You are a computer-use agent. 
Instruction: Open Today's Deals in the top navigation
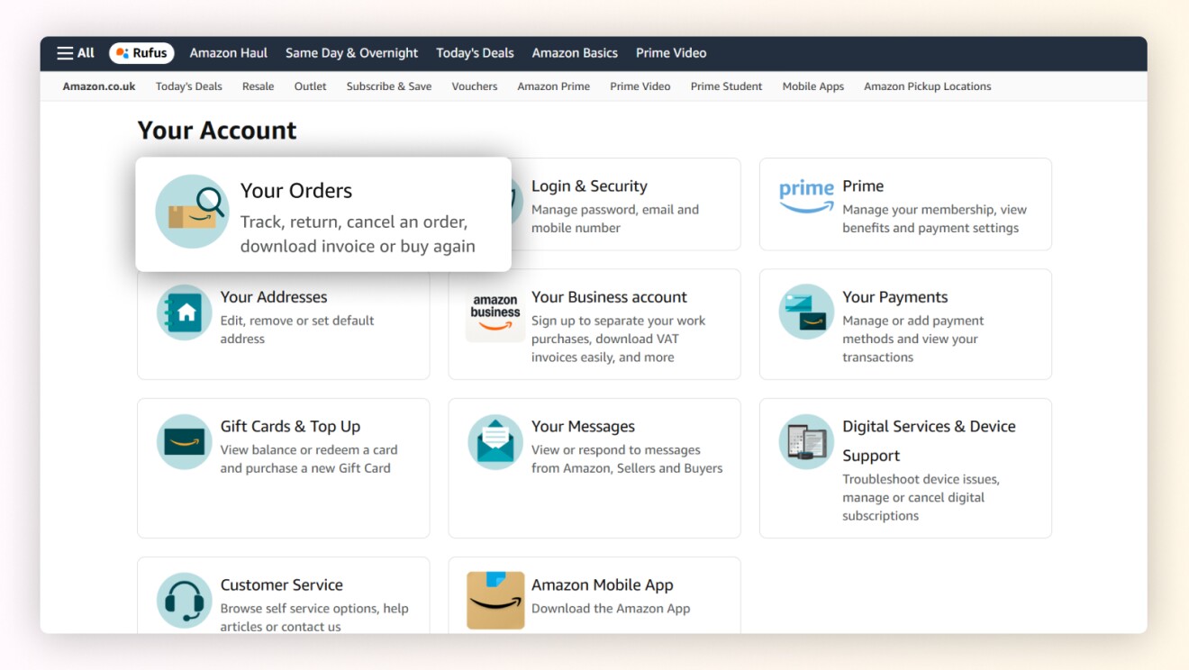[x=475, y=52]
